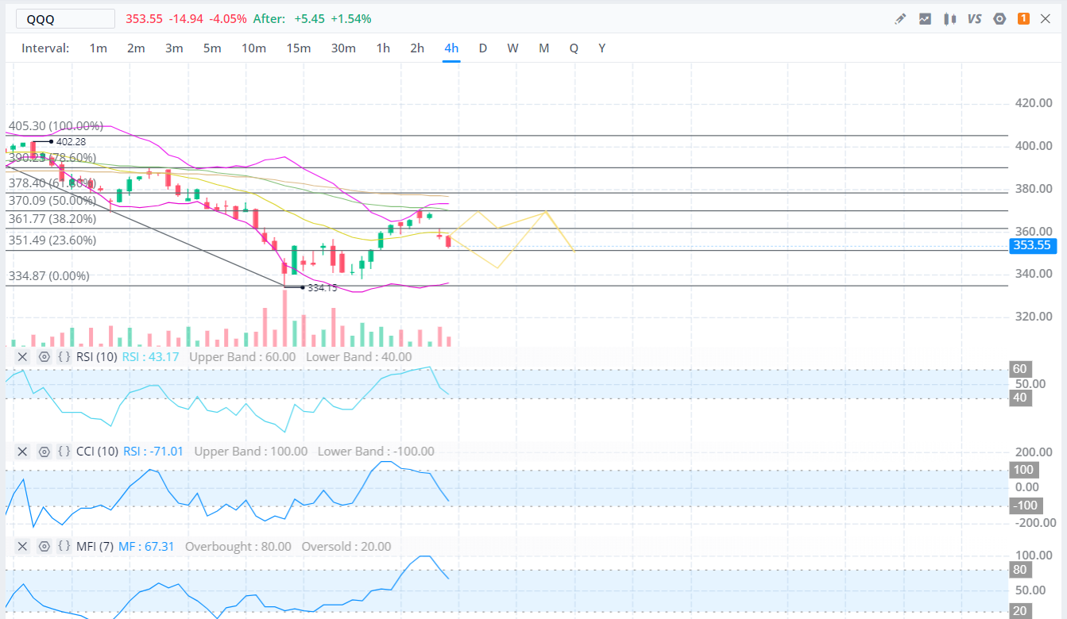This screenshot has width=1067, height=619.
Task: Click the 361.77 (38.20%) Fibonacci label
Action: (52, 218)
